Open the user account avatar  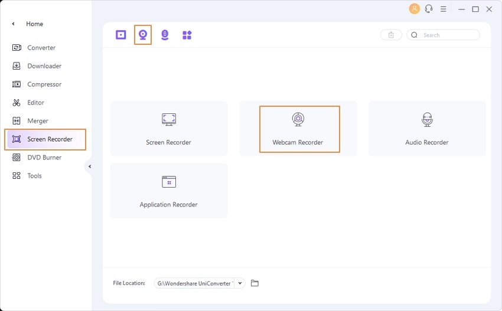414,9
